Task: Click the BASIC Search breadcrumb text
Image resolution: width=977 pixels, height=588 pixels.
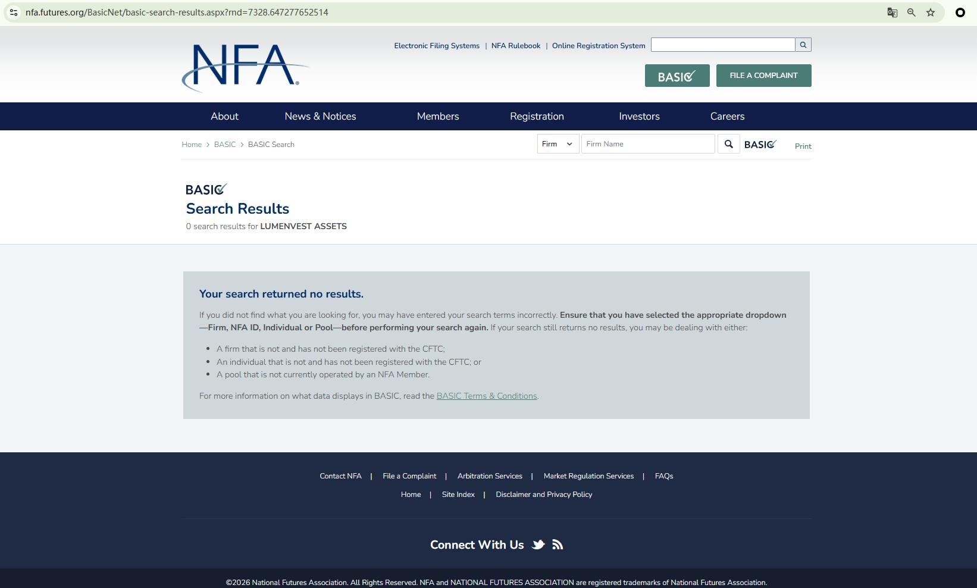Action: [271, 145]
